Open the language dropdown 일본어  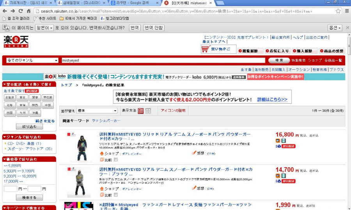(x=44, y=28)
